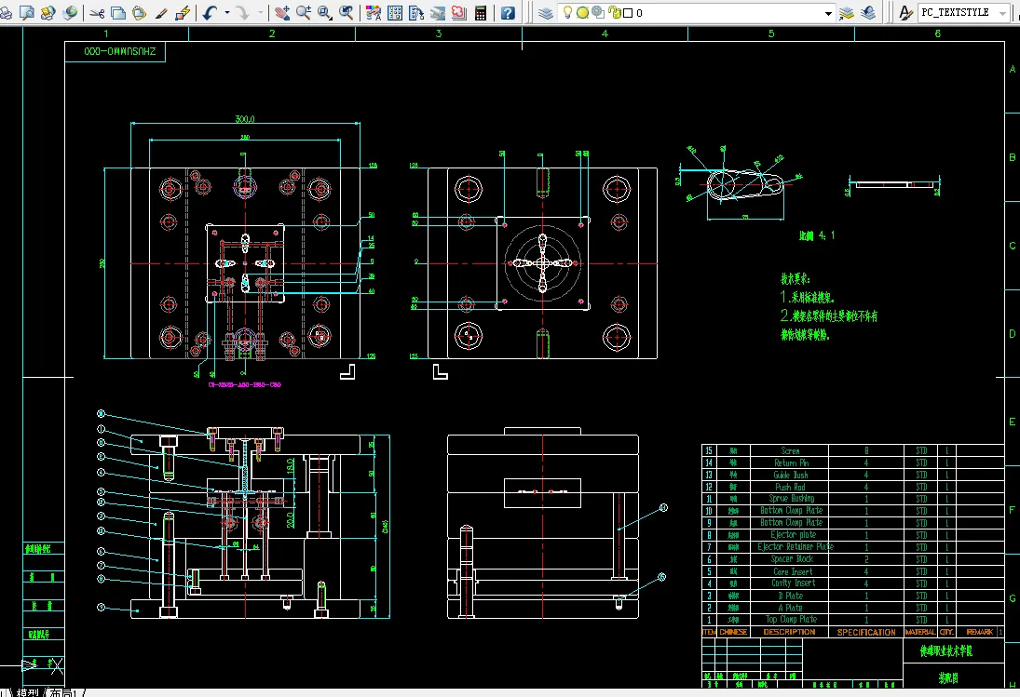1020x697 pixels.
Task: Click 'Spacer Block' in the parts table
Action: [792, 558]
